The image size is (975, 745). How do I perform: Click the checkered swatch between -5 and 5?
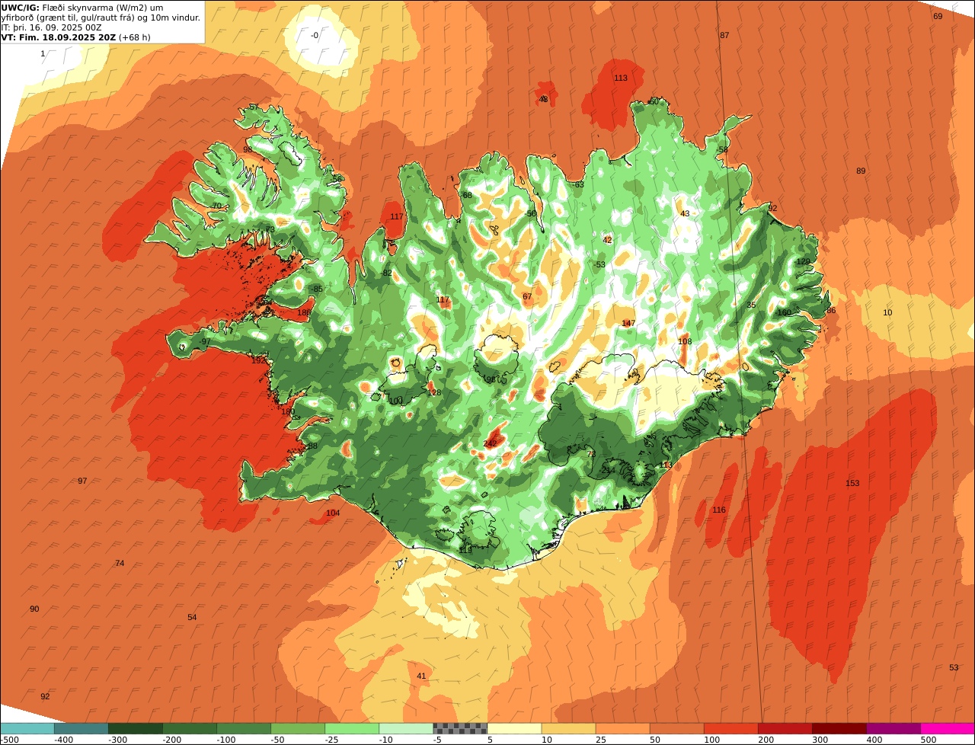coord(460,728)
